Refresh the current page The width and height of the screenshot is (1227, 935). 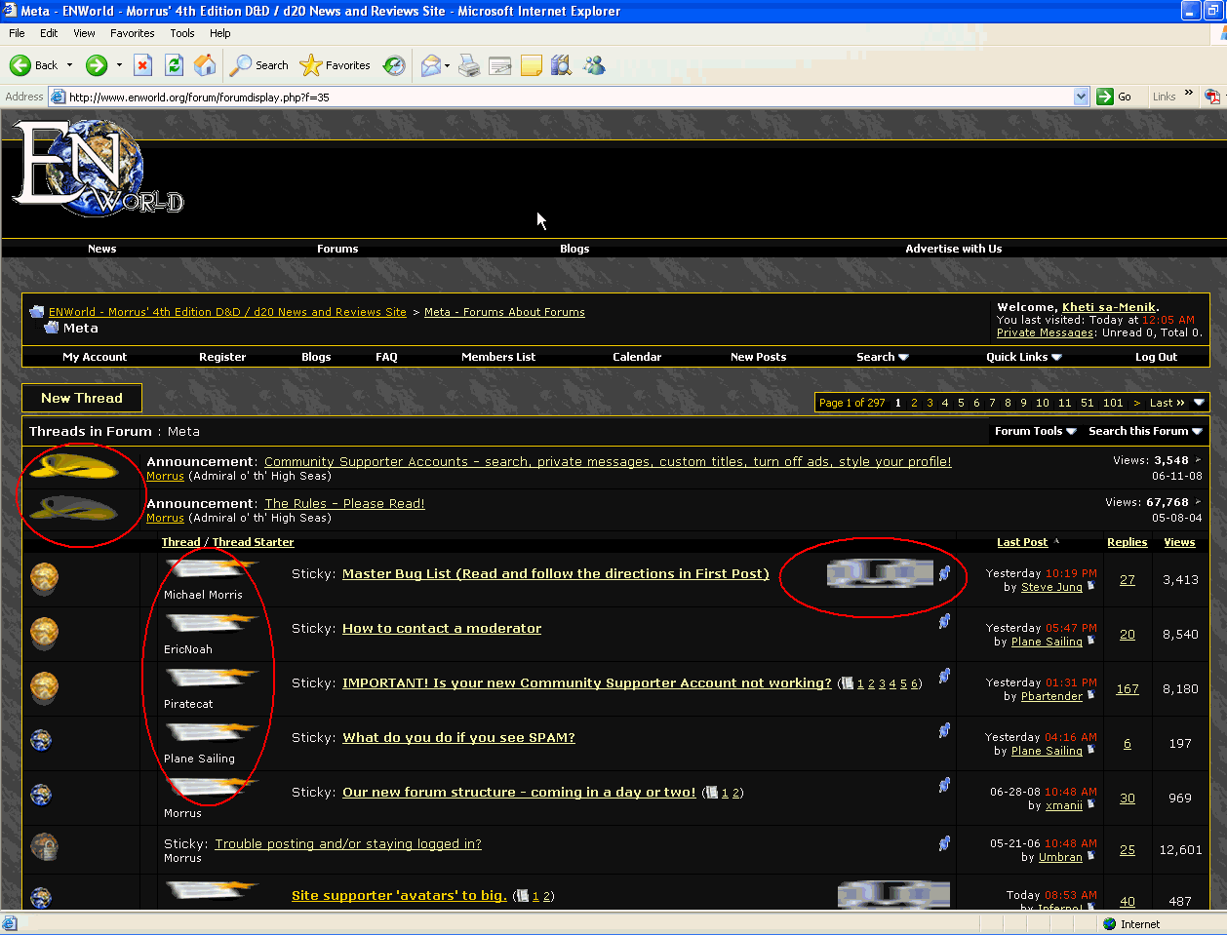point(174,65)
